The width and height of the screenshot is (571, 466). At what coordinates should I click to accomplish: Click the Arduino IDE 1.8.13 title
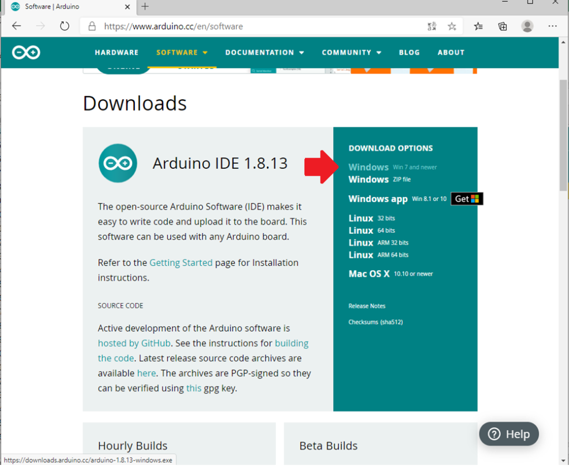coord(220,163)
